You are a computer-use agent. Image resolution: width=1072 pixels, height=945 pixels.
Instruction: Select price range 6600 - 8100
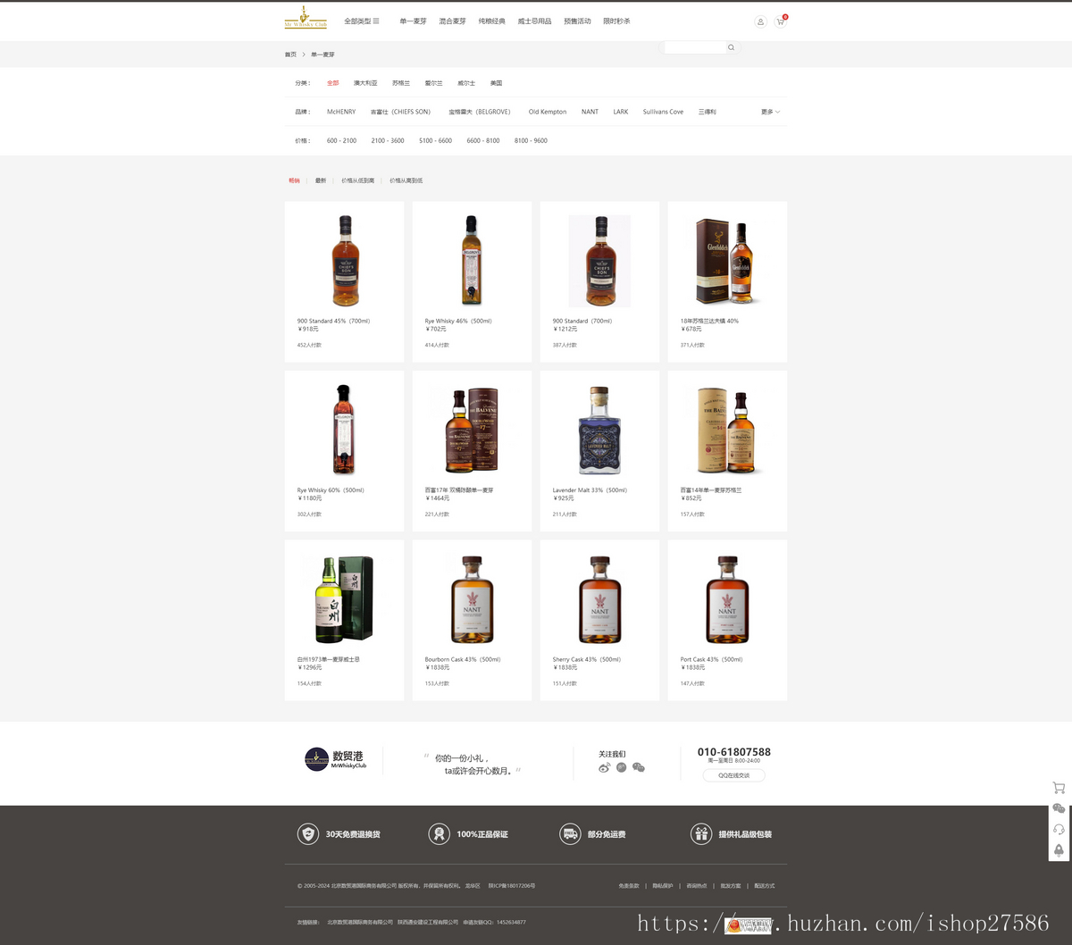point(483,141)
